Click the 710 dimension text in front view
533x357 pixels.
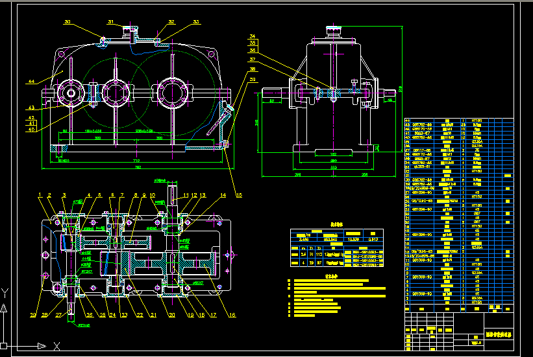137,160
